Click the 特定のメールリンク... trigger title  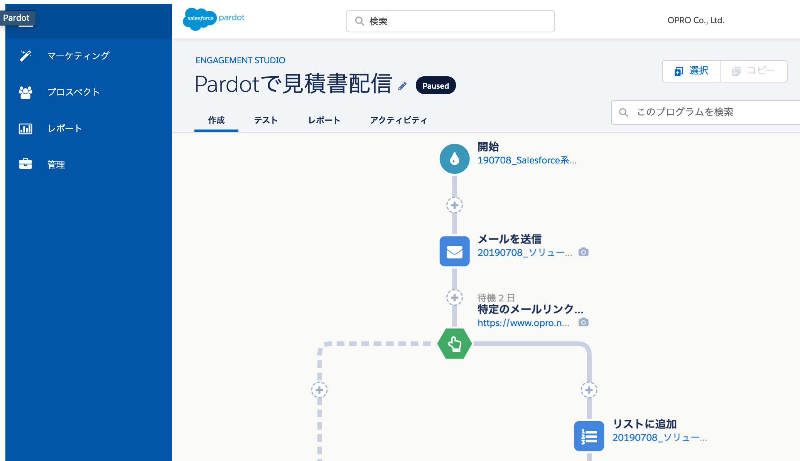(531, 309)
